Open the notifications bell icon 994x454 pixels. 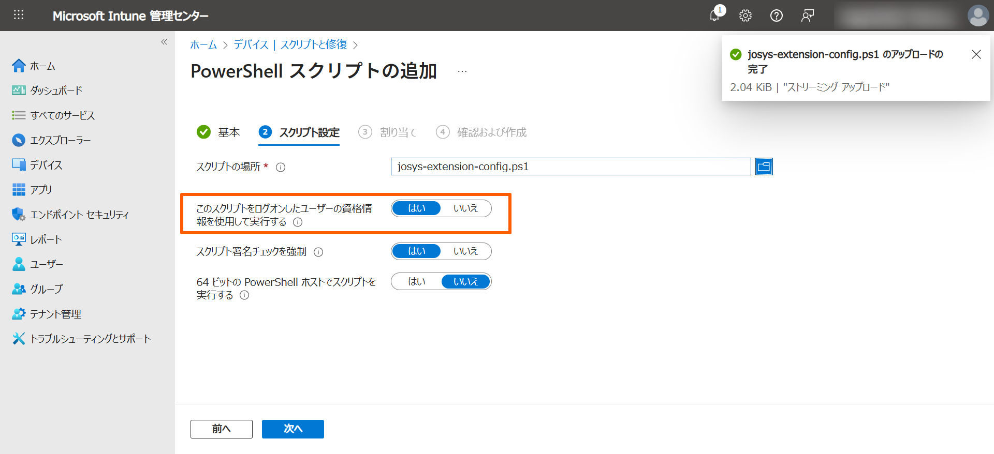[715, 16]
